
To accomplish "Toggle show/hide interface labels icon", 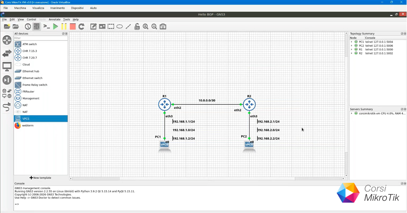I will [37, 27].
